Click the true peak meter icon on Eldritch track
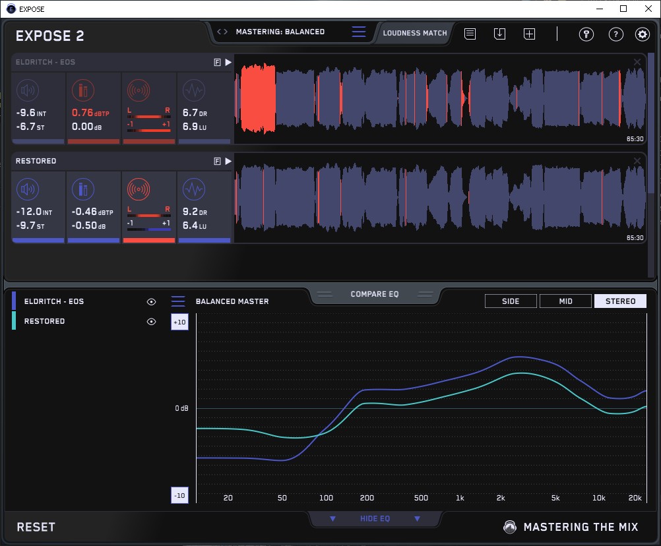Viewport: 661px width, 546px height. tap(83, 91)
